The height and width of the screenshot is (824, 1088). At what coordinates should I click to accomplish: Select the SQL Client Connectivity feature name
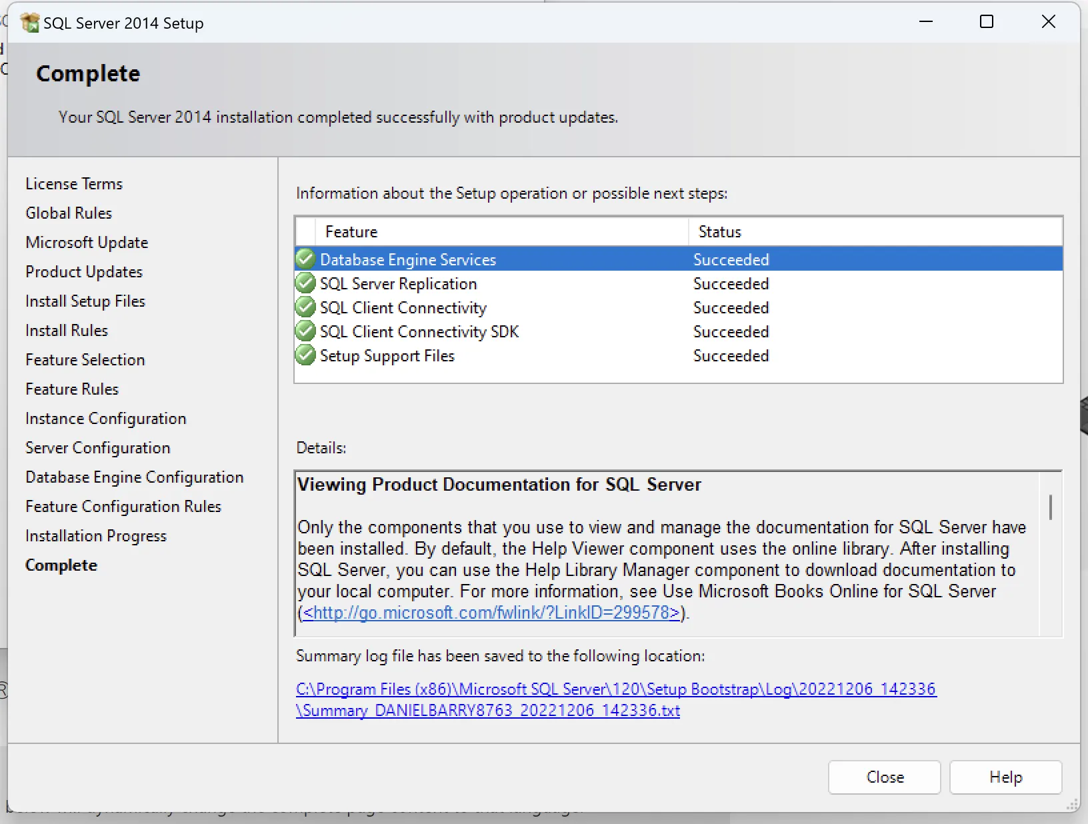point(403,307)
